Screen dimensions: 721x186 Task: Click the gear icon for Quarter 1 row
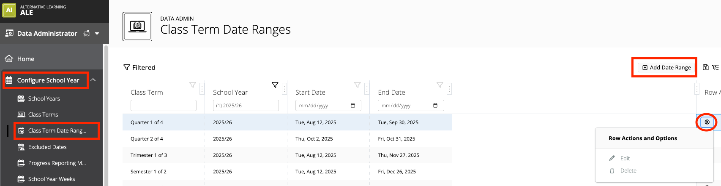point(707,122)
